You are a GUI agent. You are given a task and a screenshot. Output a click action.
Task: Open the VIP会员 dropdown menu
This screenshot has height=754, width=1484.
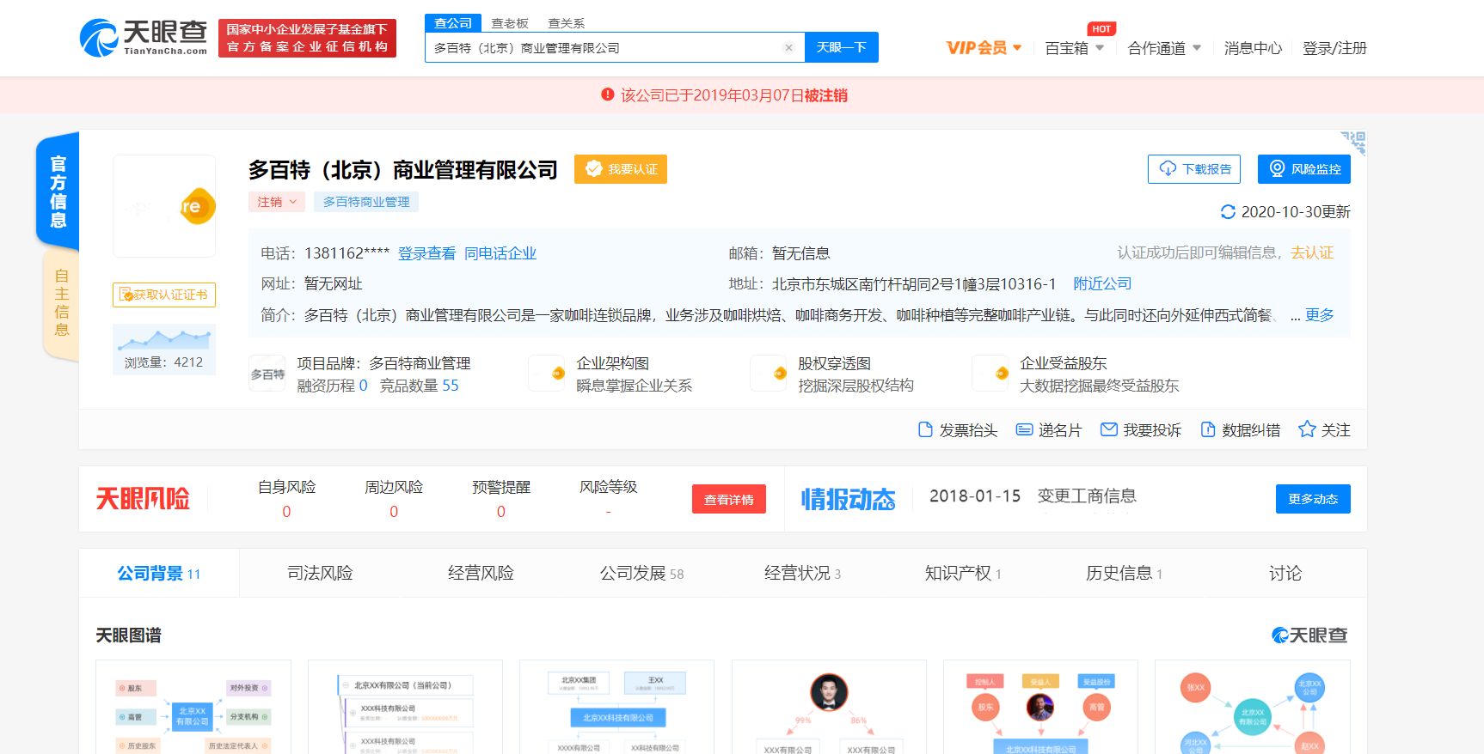coord(984,48)
